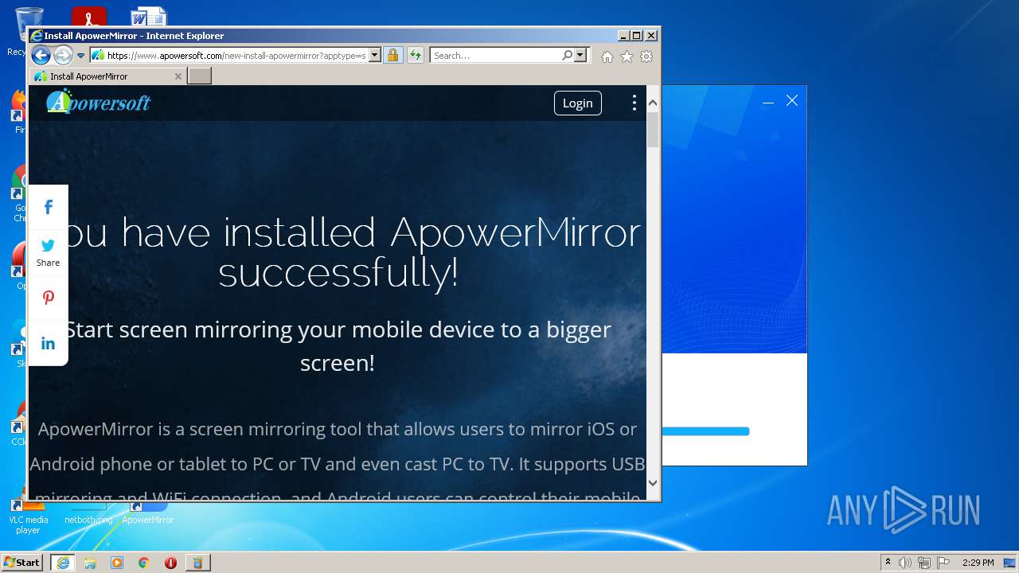Screen dimensions: 1019x573
Task: Click the security lock icon
Action: pos(392,56)
